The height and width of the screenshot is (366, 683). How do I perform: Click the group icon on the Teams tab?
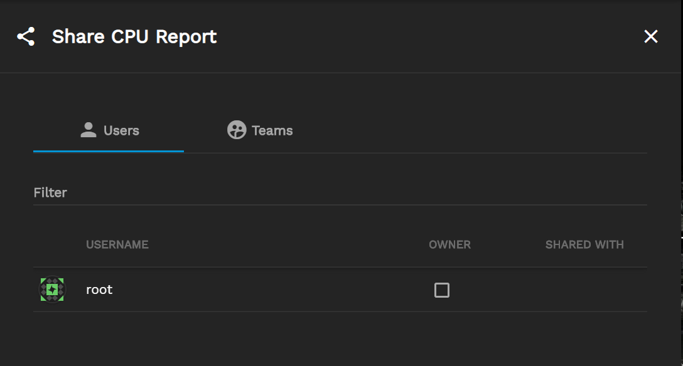point(235,130)
